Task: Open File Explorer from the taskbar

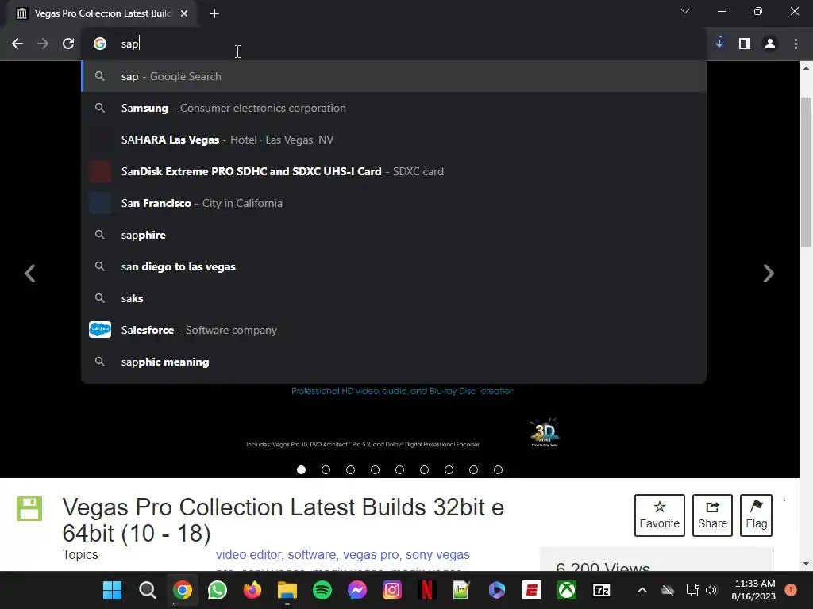Action: (287, 590)
